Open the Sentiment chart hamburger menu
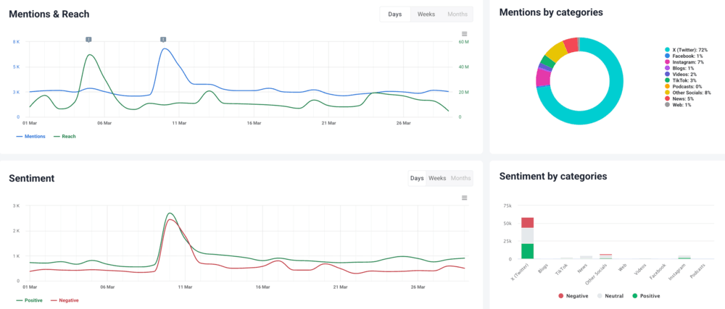Screen dimensions: 725x309 465,198
